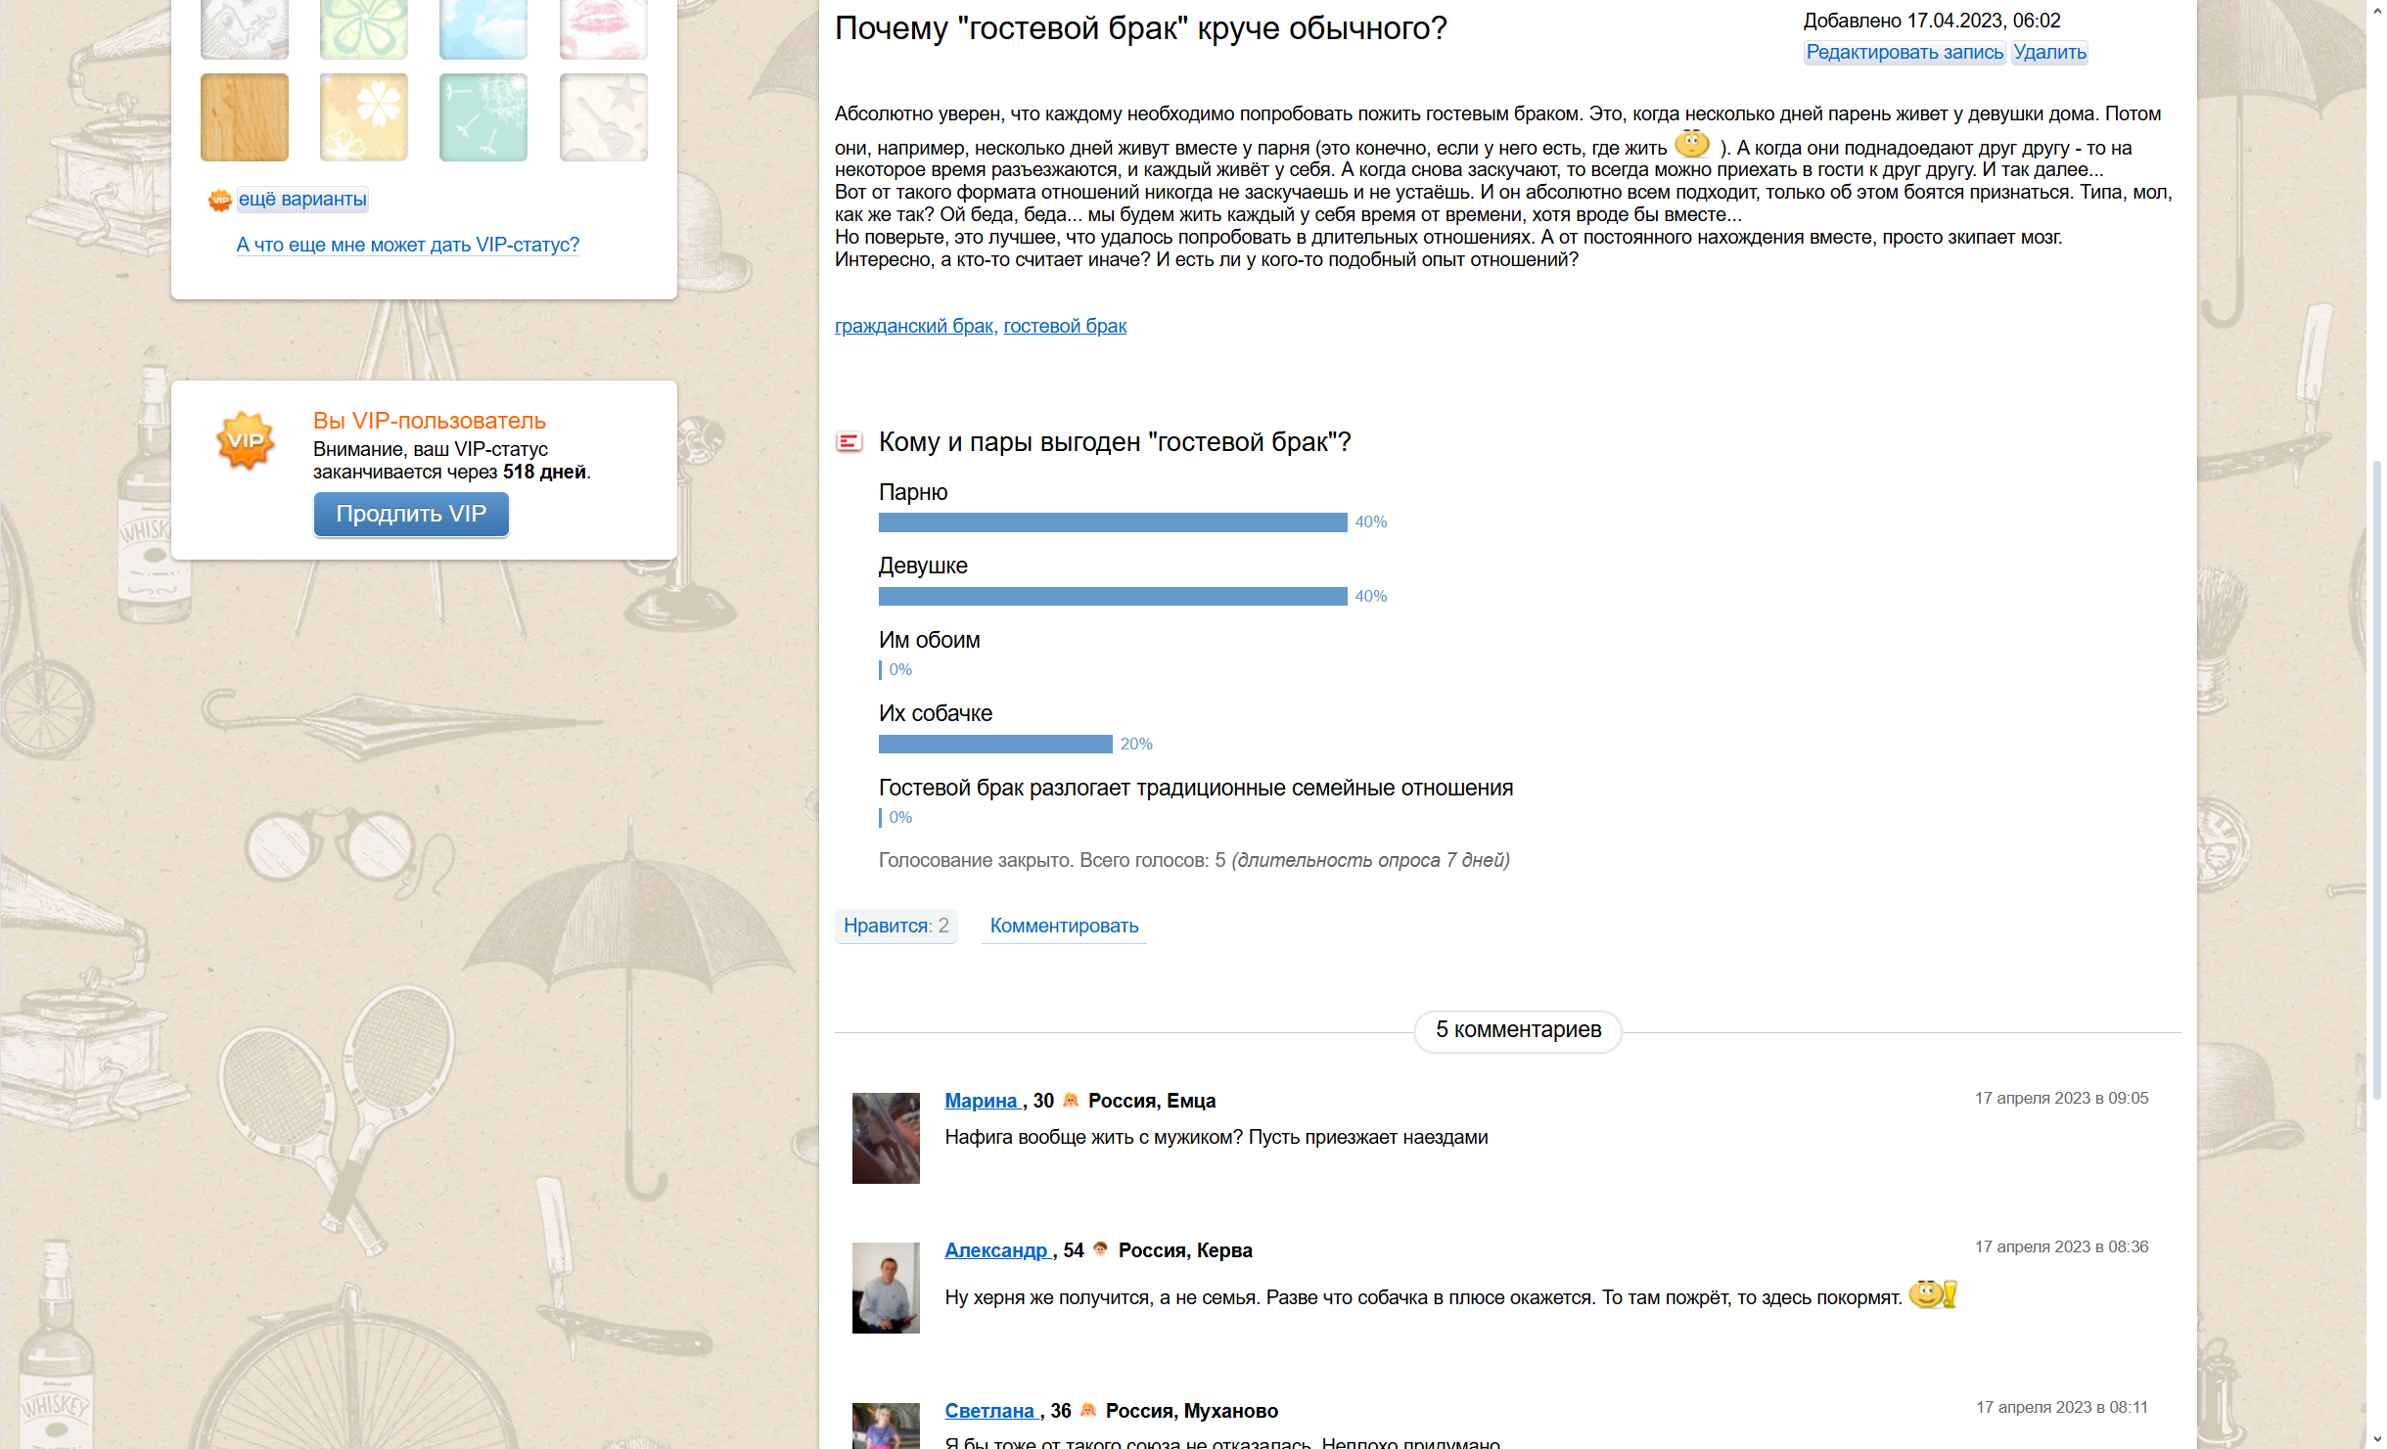Screen dimensions: 2387x1449
Task: Open А что еще мне может дать VIP-статус link
Action: tap(407, 245)
